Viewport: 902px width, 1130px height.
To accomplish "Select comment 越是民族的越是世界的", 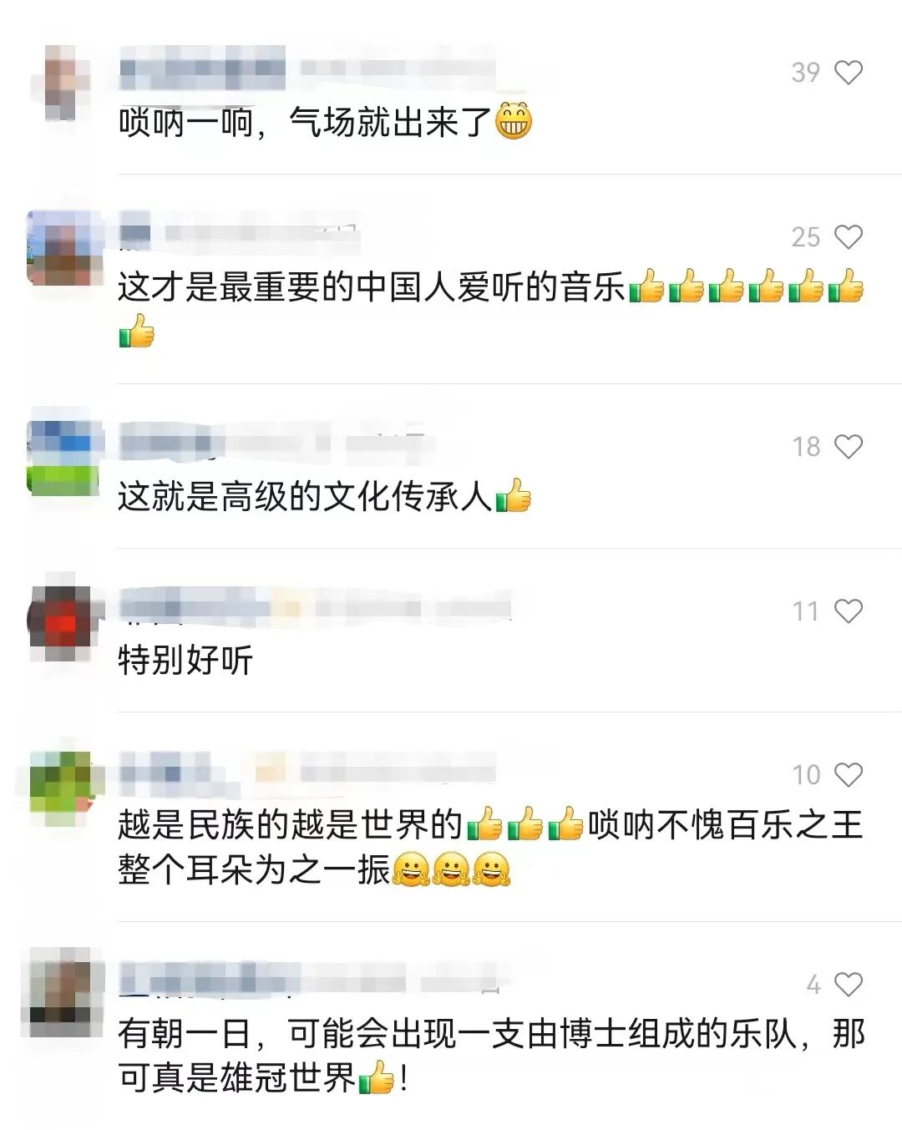I will [490, 848].
